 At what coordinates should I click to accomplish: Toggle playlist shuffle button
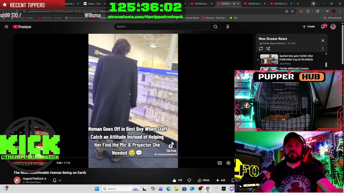pos(268,49)
